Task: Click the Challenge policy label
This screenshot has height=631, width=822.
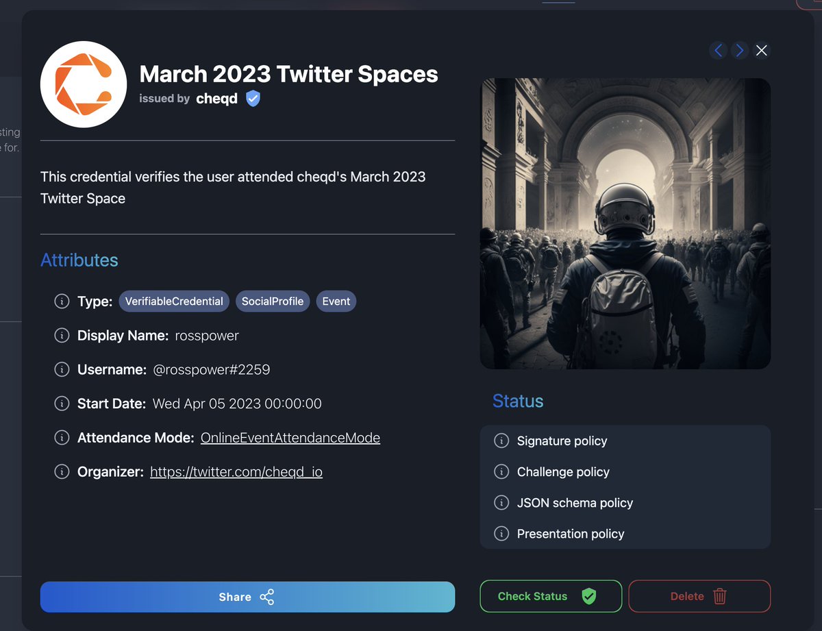Action: click(563, 471)
